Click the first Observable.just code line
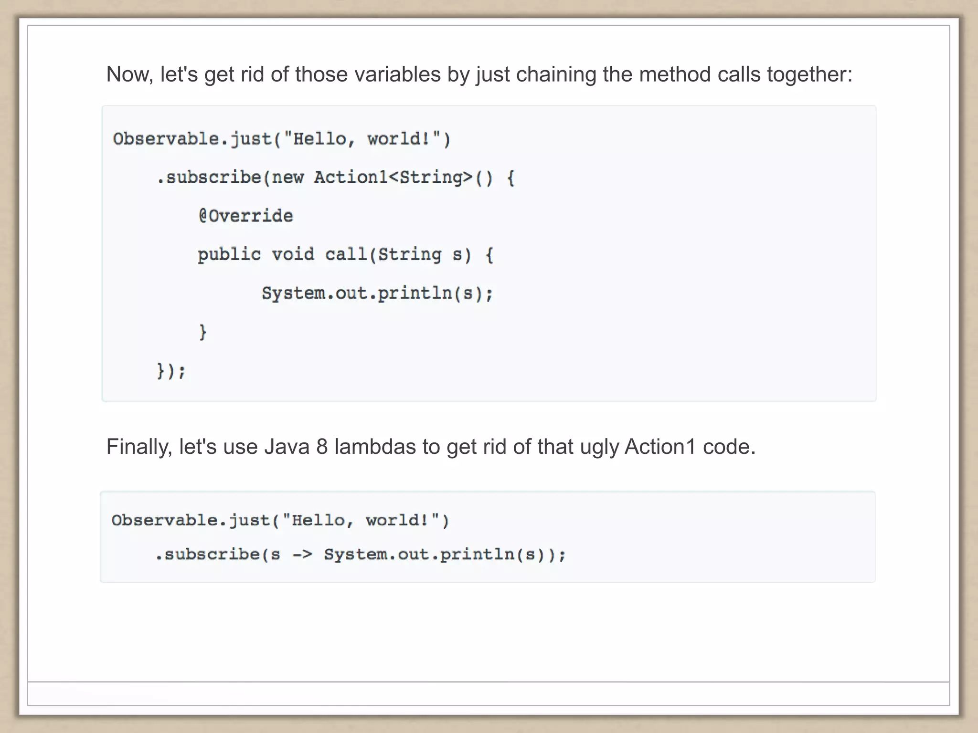Screen dimensions: 978x733 pyautogui.click(x=282, y=139)
